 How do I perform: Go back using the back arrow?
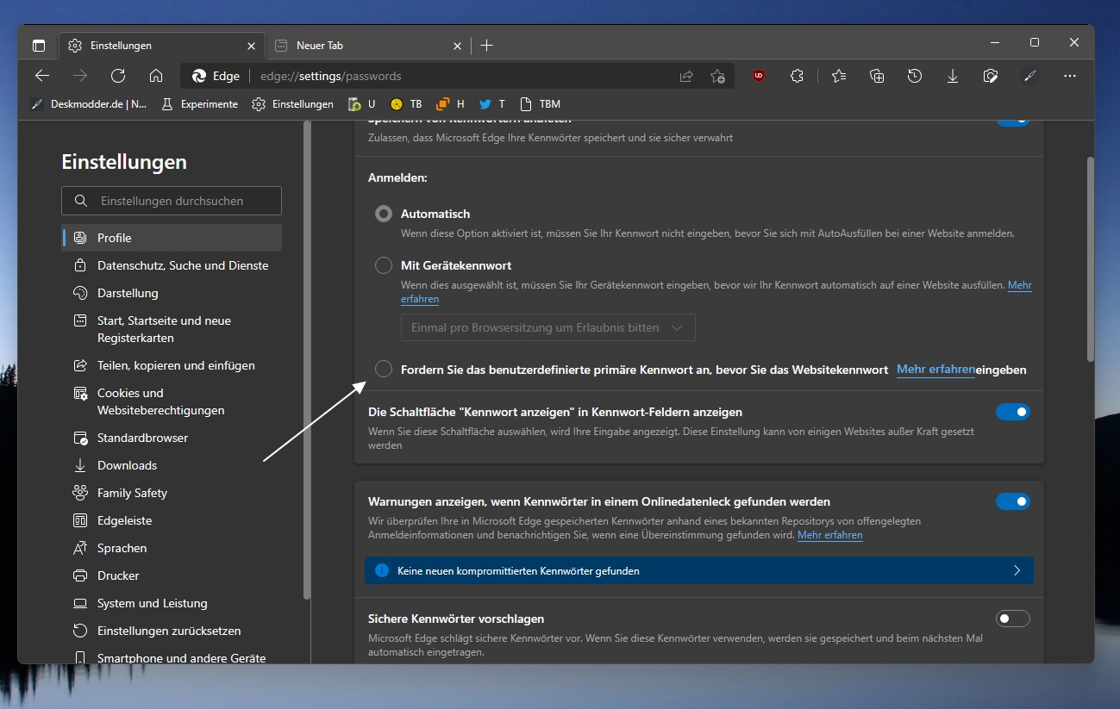point(42,76)
